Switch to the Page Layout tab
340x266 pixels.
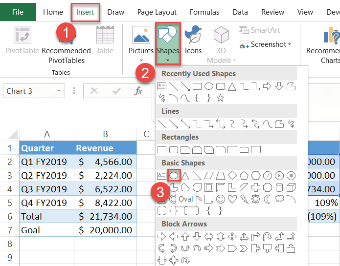pyautogui.click(x=157, y=12)
